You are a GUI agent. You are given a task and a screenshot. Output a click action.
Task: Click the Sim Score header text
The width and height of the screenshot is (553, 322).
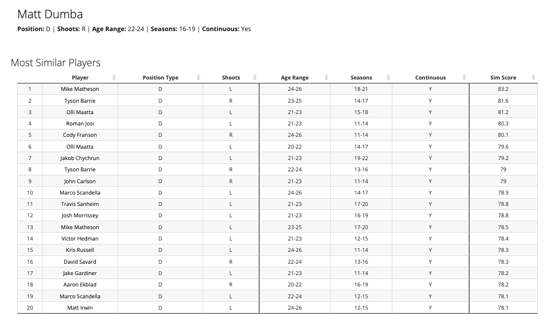[503, 78]
